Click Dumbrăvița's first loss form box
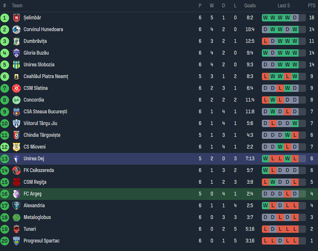318x251 pixels. (265, 41)
